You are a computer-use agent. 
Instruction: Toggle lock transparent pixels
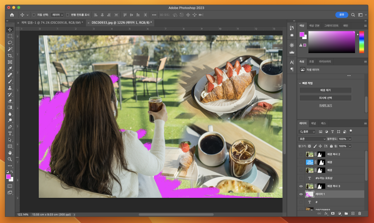pyautogui.click(x=309, y=146)
